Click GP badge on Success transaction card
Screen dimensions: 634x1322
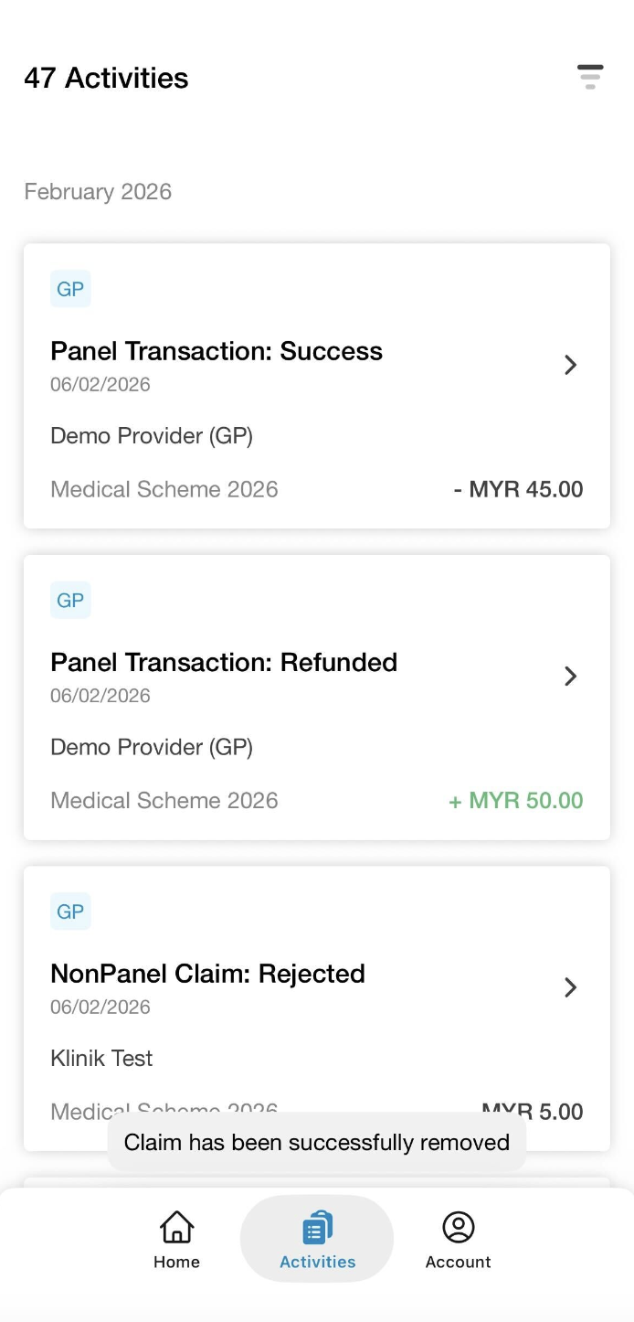pyautogui.click(x=70, y=290)
